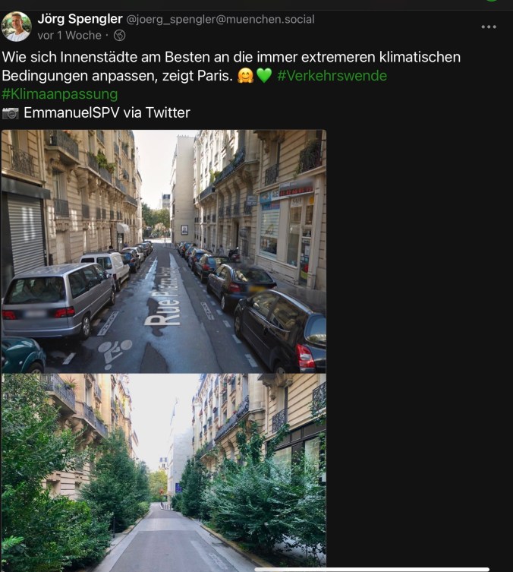This screenshot has width=513, height=572.
Task: Click the 'EmmanuelSPV via Twitter' credit line
Action: (x=107, y=112)
